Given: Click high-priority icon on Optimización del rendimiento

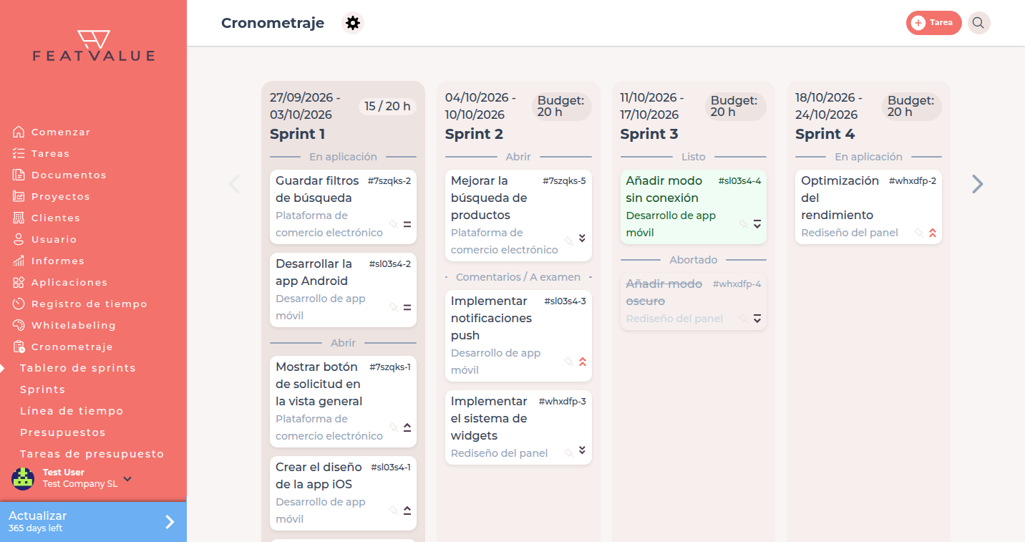Looking at the screenshot, I should tap(933, 233).
